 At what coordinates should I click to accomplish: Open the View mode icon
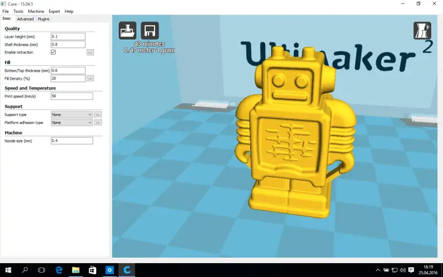point(422,30)
